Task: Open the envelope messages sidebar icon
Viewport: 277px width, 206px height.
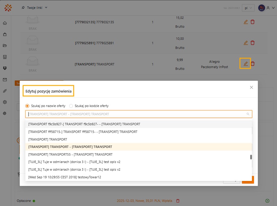Action: [5, 80]
